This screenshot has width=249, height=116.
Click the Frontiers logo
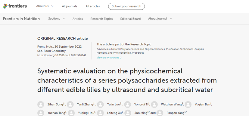pyautogui.click(x=15, y=6)
